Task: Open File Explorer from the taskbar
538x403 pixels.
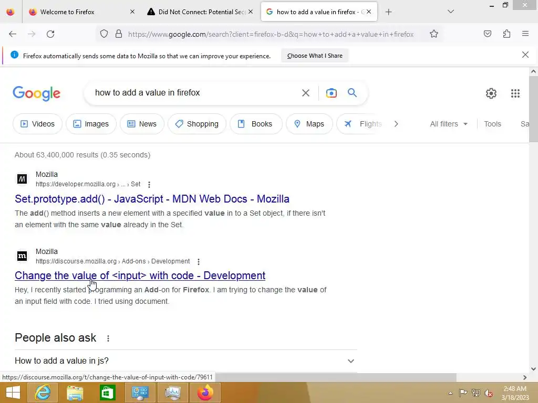Action: 75,393
